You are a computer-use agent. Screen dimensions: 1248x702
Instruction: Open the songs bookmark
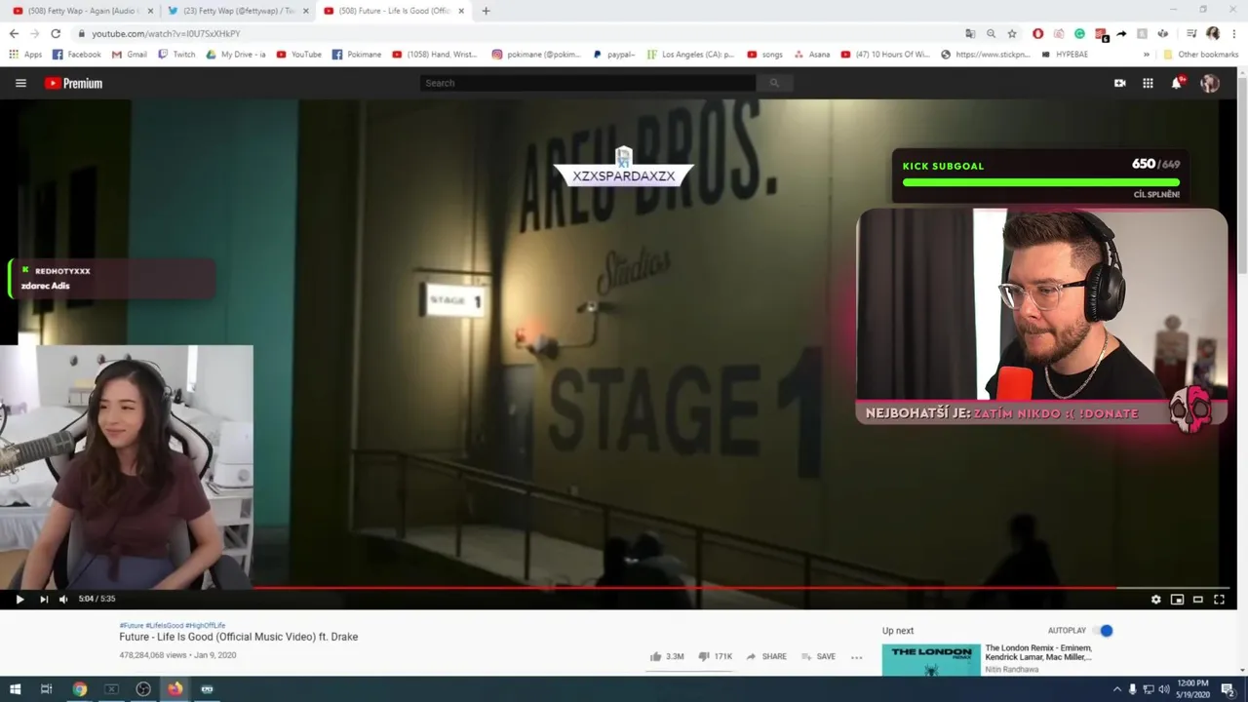tap(765, 55)
